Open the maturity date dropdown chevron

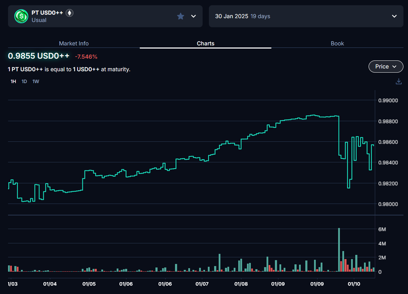[394, 16]
